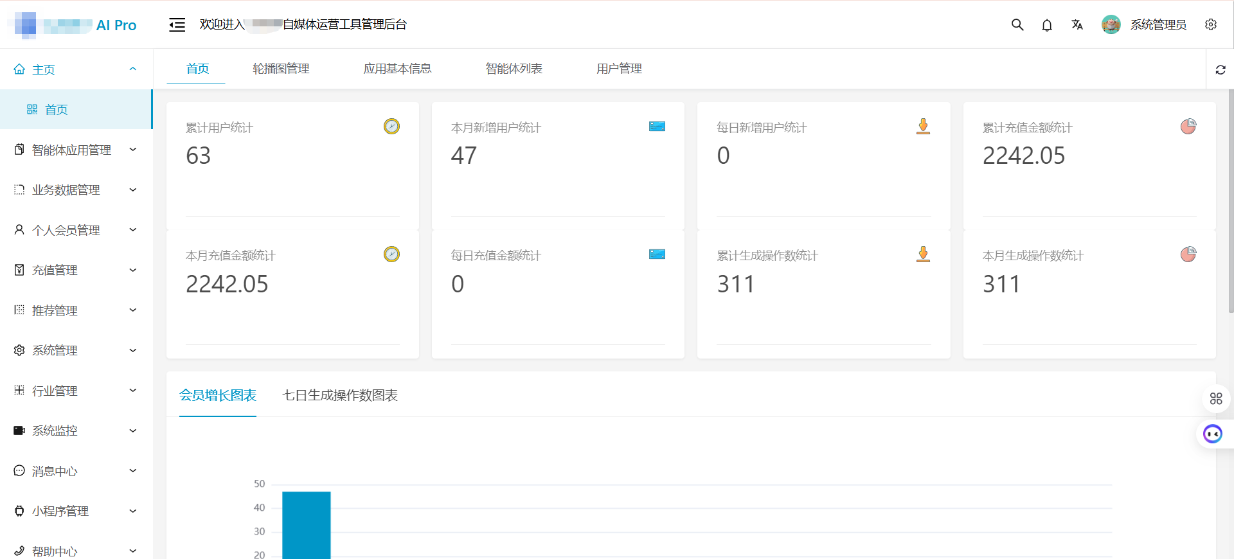Open search via the magnifier icon
The width and height of the screenshot is (1234, 559).
coord(1017,24)
